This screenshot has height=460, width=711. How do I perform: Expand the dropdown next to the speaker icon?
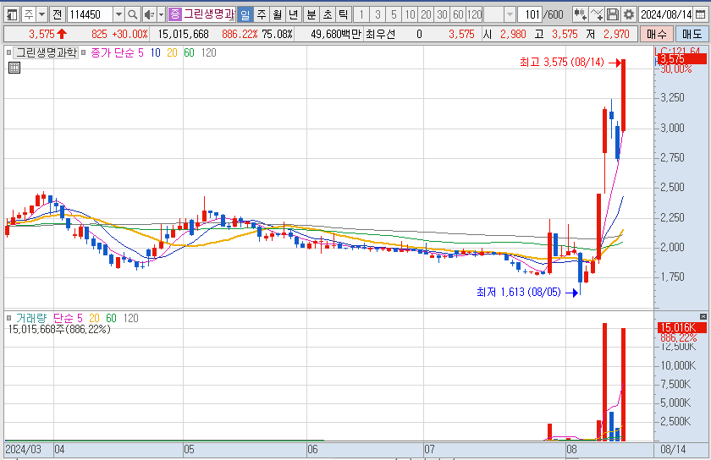[x=161, y=14]
